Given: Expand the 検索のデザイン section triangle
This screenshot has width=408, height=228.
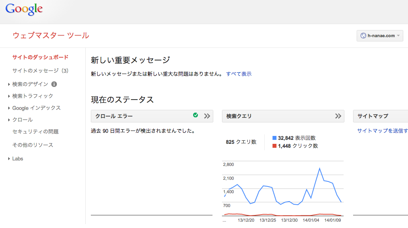Looking at the screenshot, I should point(9,84).
